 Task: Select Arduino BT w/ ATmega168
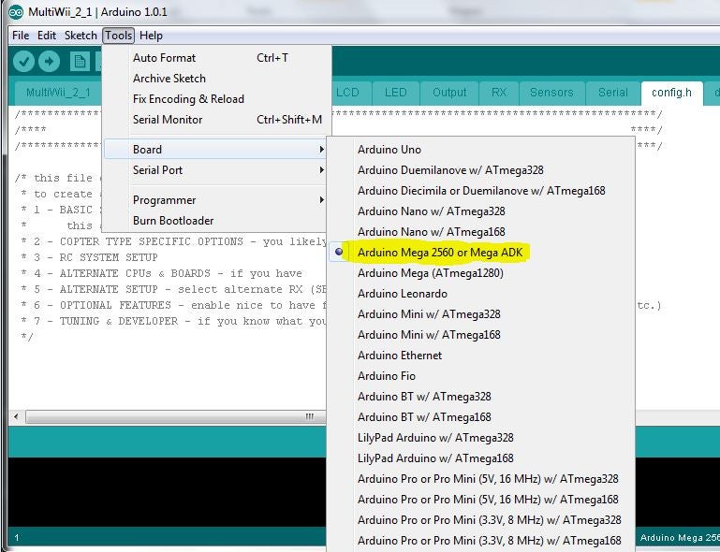[481, 417]
